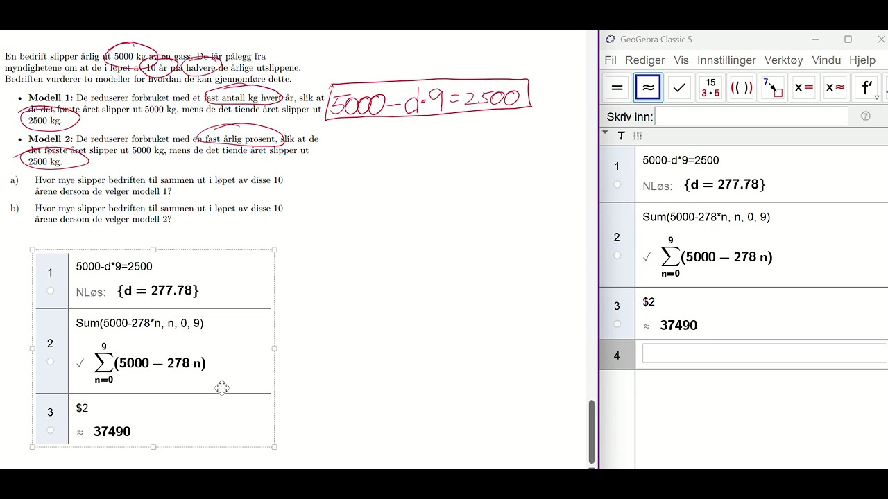Maximize the GeoGebra window
Viewport: 888px width, 499px height.
click(848, 40)
